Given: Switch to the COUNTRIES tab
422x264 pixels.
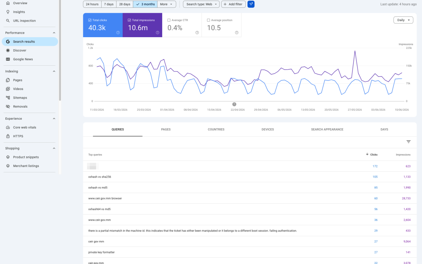Looking at the screenshot, I should pos(216,129).
